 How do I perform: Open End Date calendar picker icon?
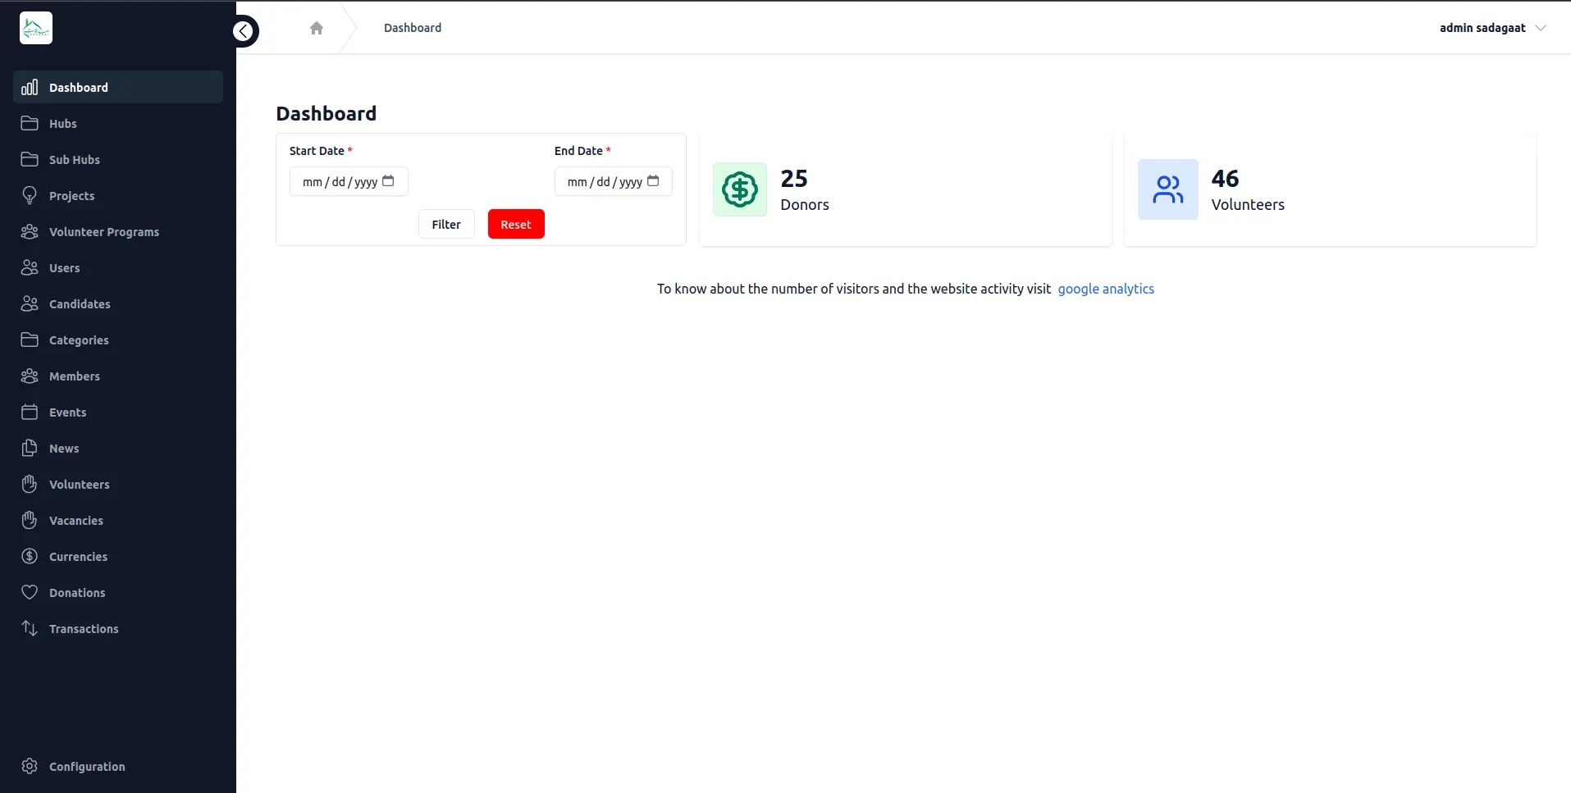[x=653, y=181]
